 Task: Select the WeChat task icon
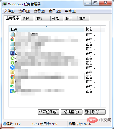[12, 86]
